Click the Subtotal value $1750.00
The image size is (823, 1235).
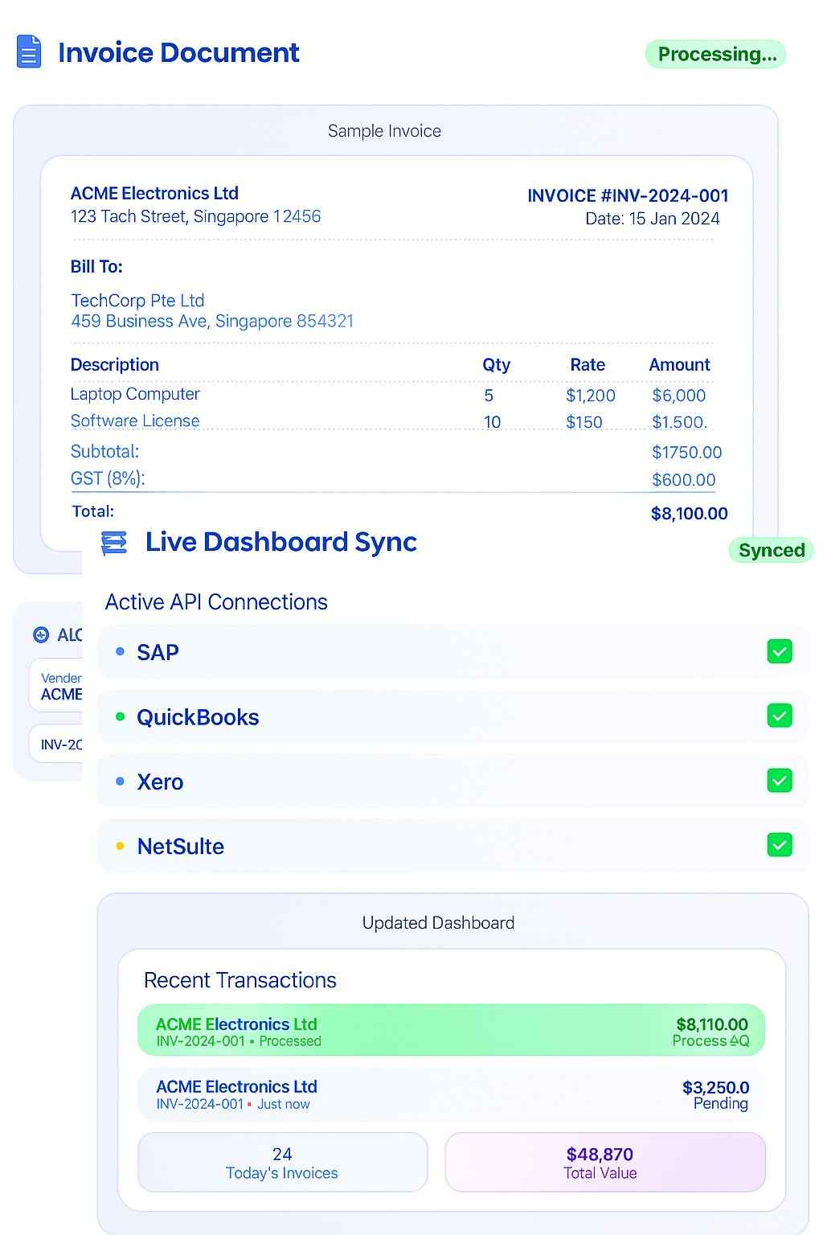click(687, 453)
